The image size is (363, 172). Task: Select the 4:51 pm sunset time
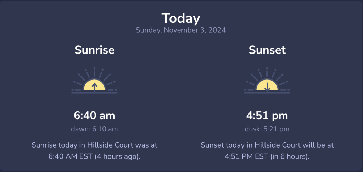click(267, 116)
